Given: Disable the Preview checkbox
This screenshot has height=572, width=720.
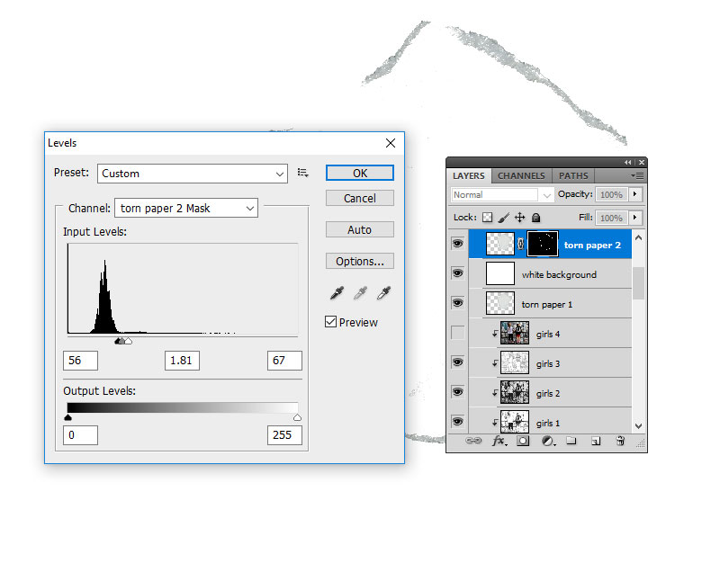Looking at the screenshot, I should click(331, 322).
